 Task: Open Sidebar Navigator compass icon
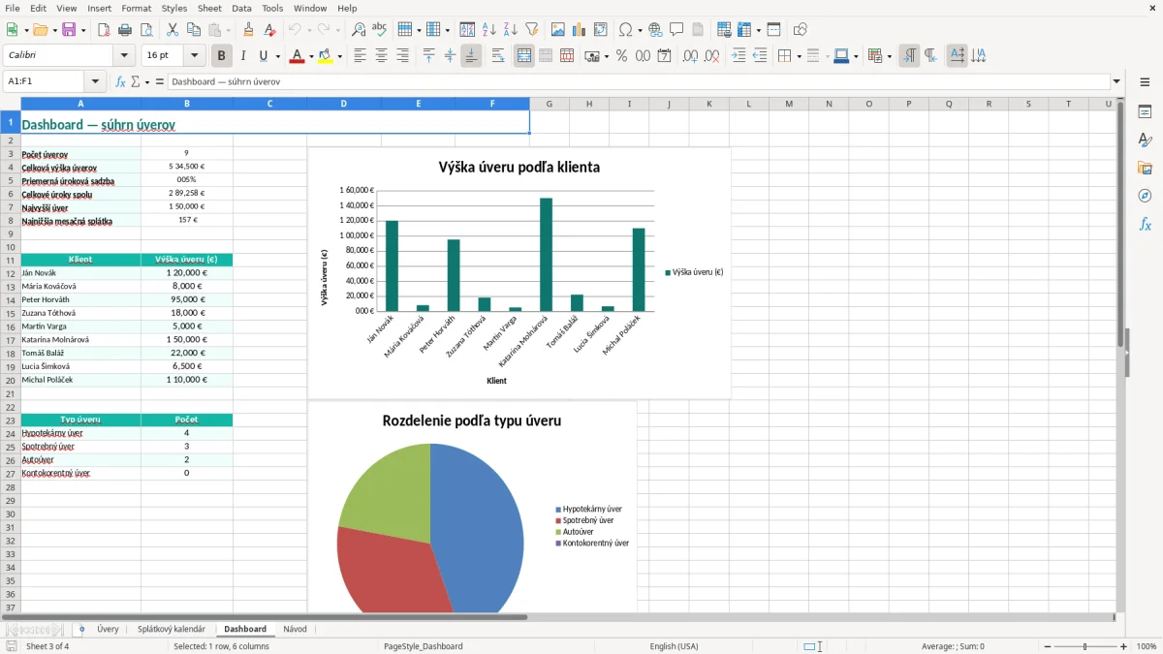click(x=1145, y=196)
